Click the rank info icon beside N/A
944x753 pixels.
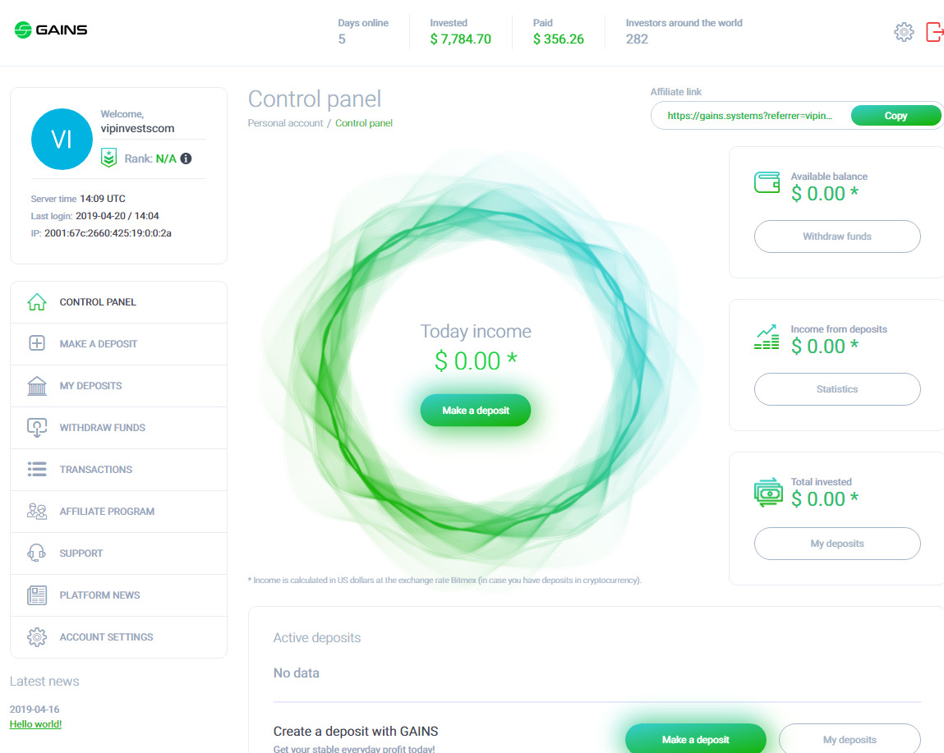tap(186, 158)
